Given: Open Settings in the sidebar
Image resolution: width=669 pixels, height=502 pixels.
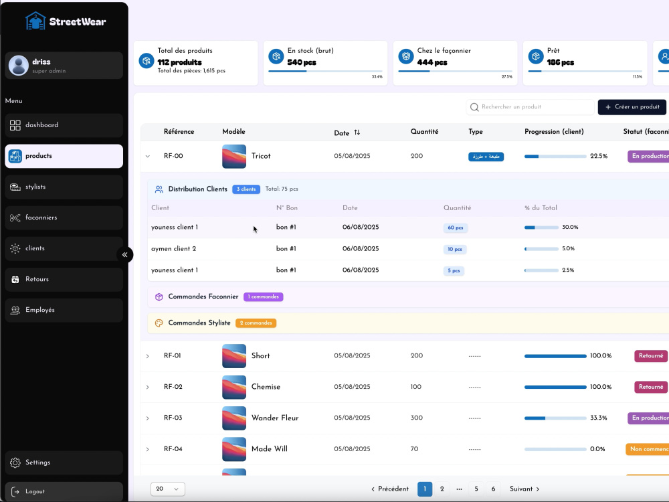Looking at the screenshot, I should pos(64,463).
